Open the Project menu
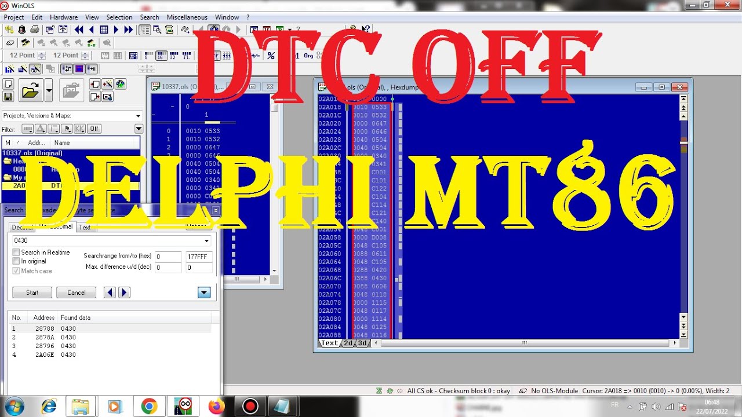The height and width of the screenshot is (417, 742). coord(14,17)
